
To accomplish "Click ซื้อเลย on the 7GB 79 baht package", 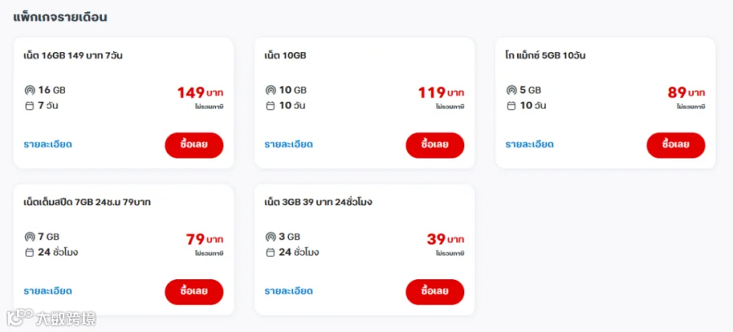I will click(194, 292).
